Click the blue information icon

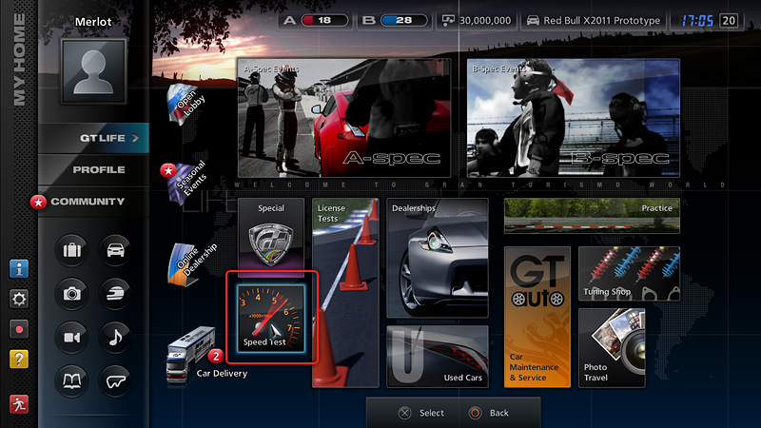pos(19,268)
